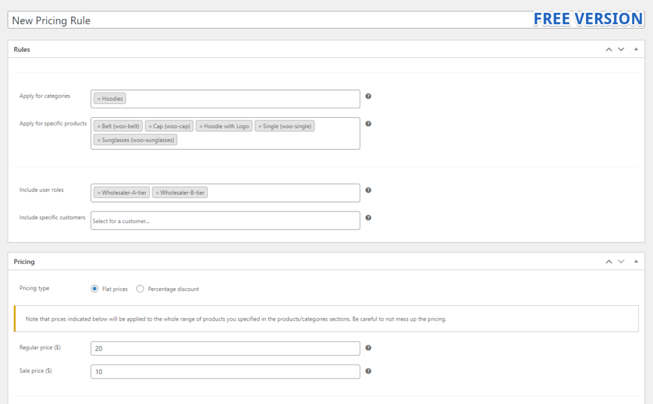Click the Pricing section header
The width and height of the screenshot is (653, 404).
[x=24, y=261]
